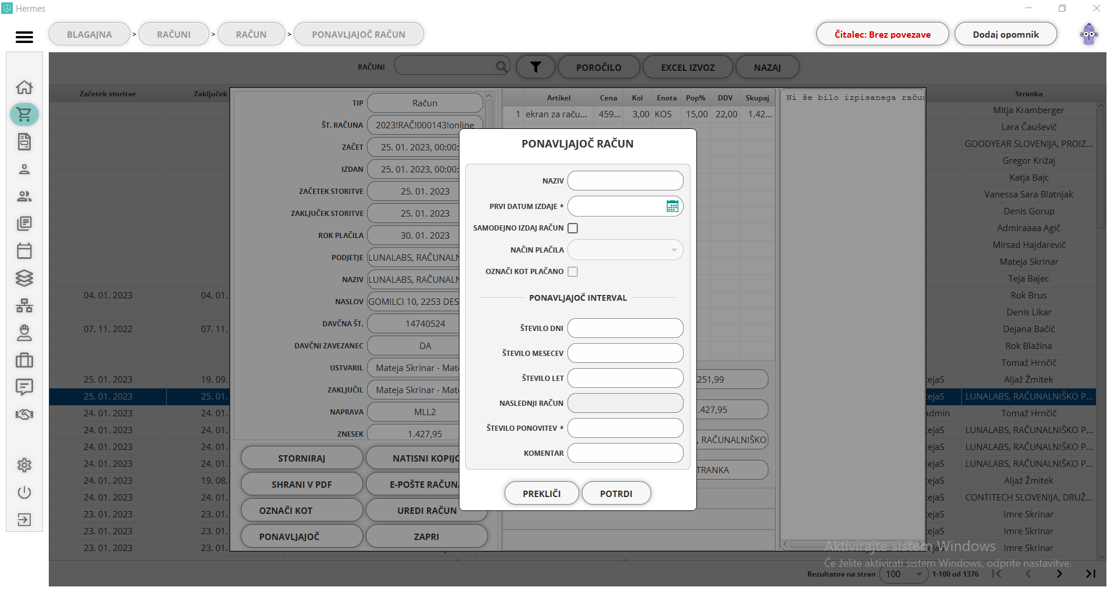The image size is (1114, 594).
Task: Jump to the last results page
Action: tap(1091, 574)
